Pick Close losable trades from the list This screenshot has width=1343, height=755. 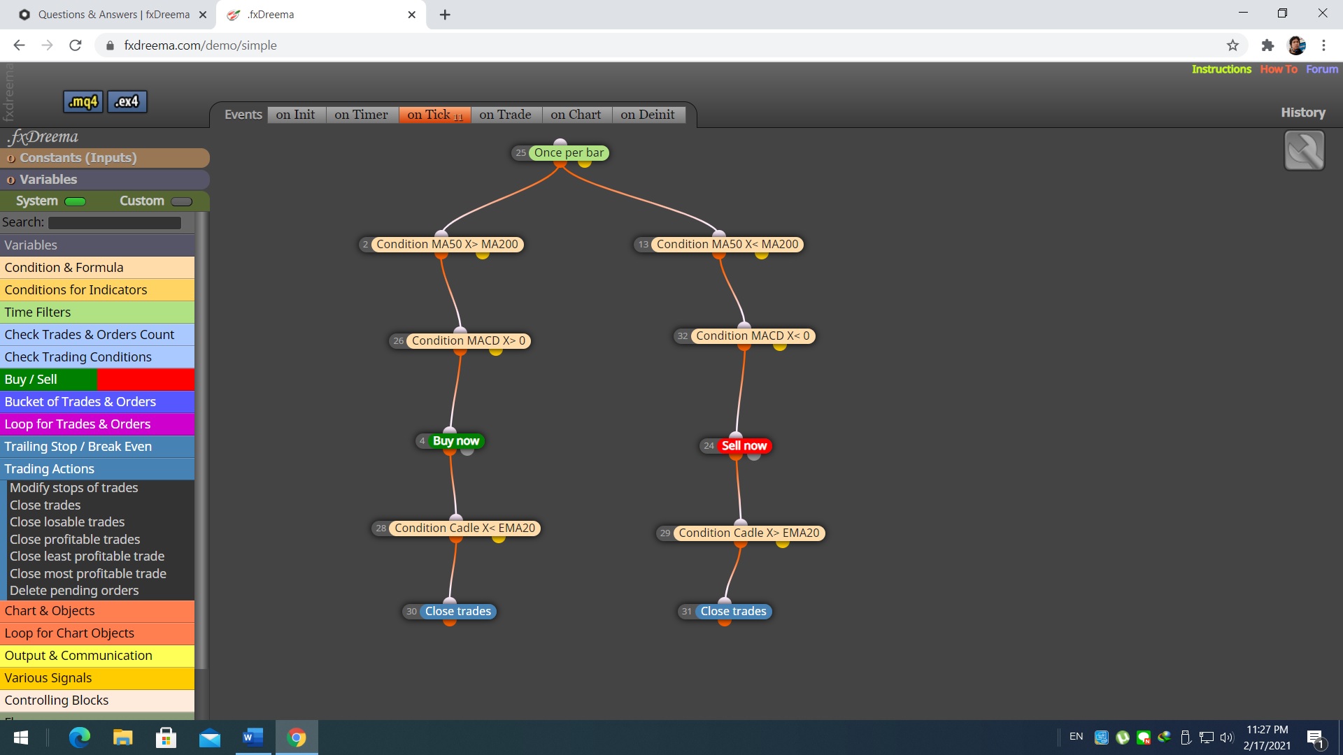click(67, 522)
